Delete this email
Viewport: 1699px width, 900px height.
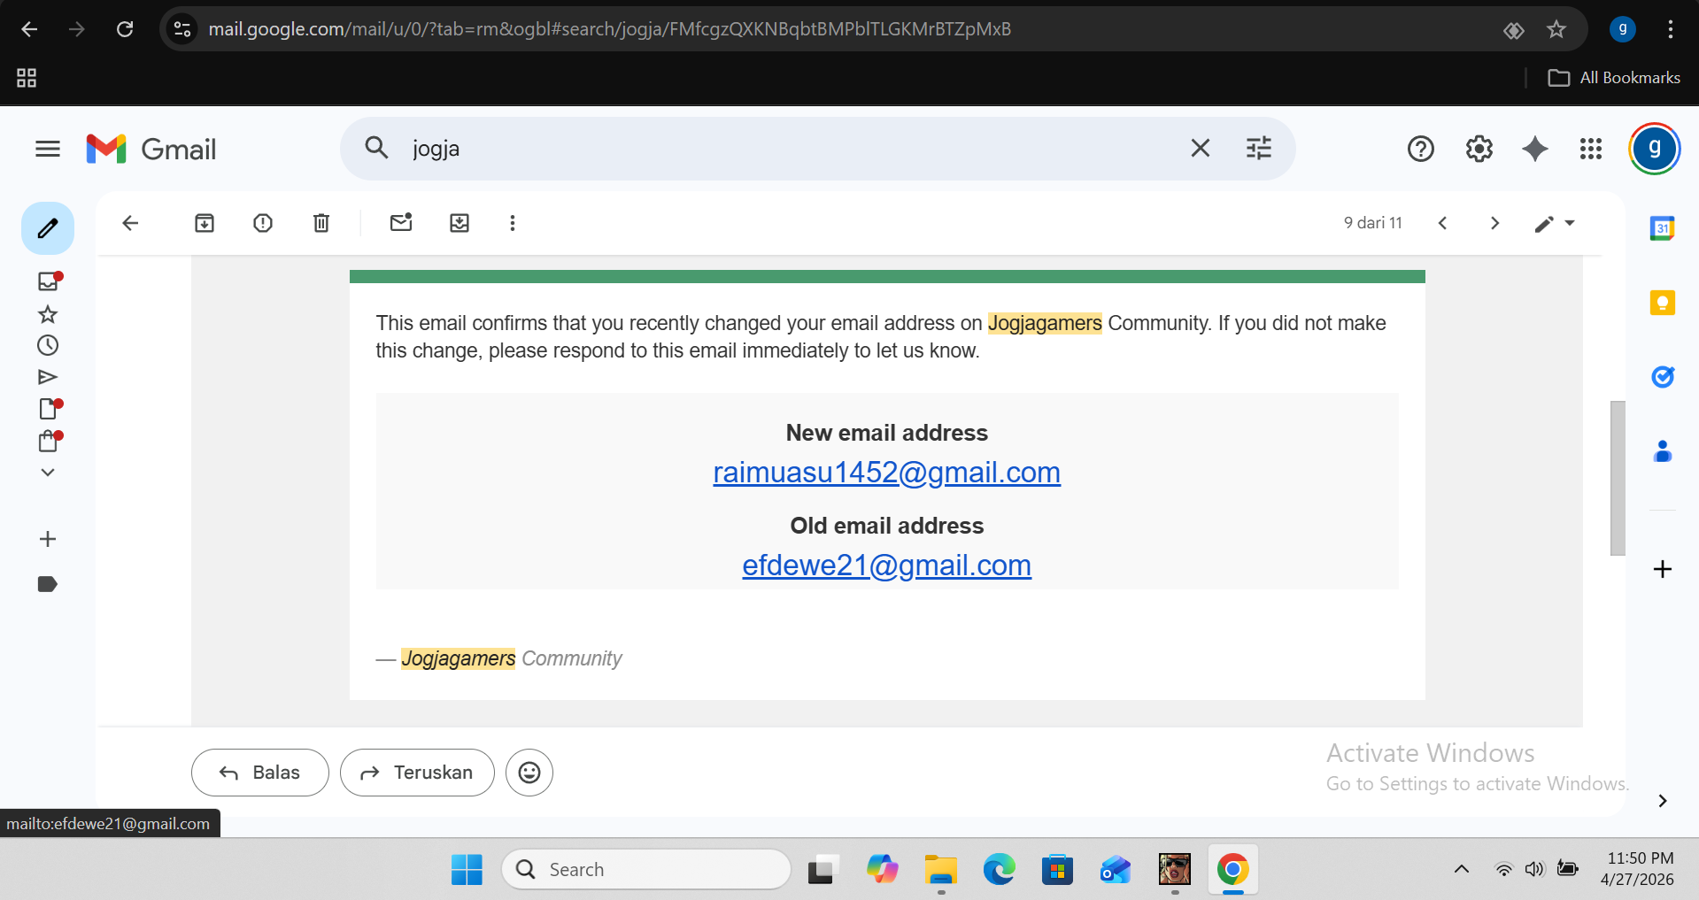(x=321, y=223)
